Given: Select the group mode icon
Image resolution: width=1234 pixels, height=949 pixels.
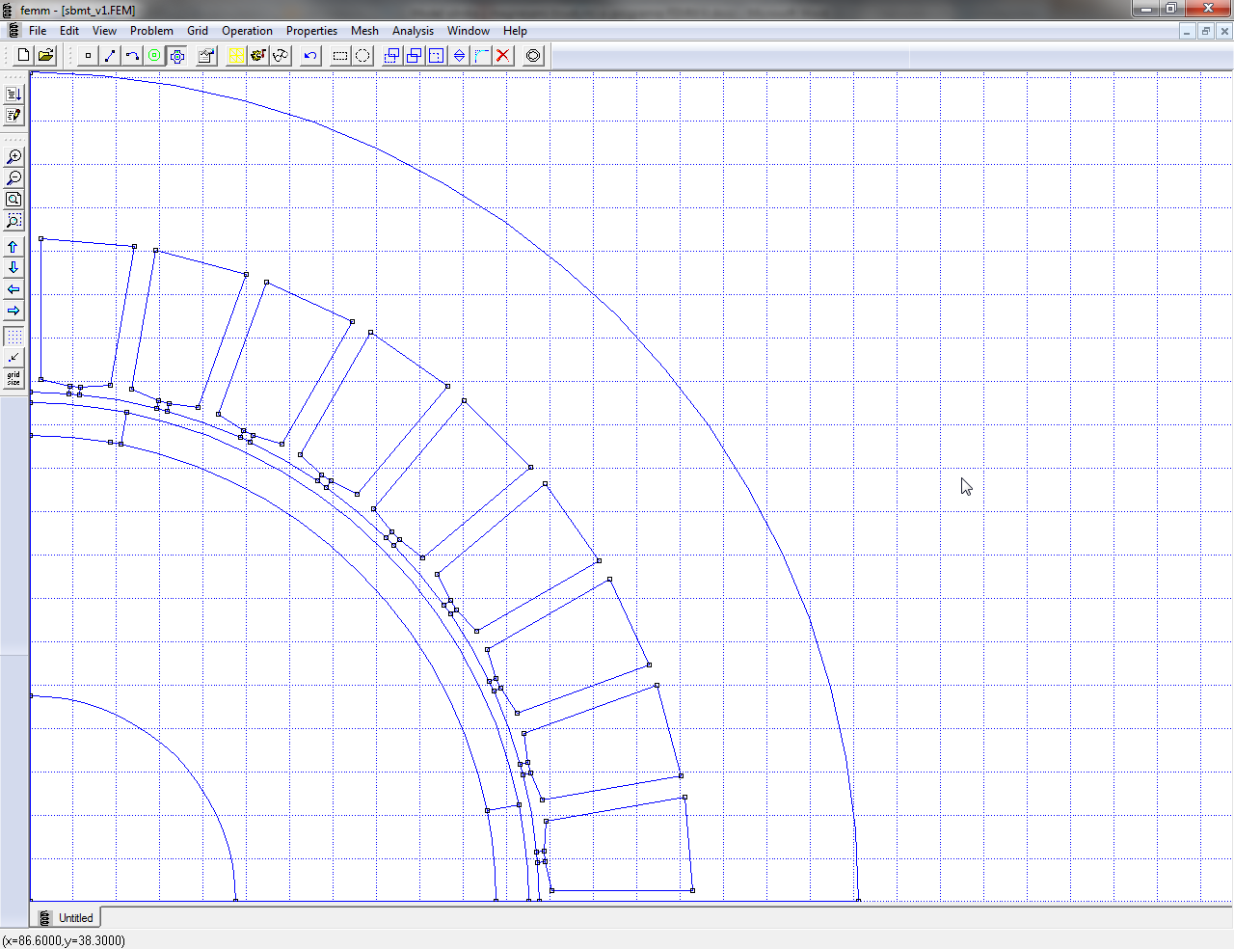Looking at the screenshot, I should point(177,55).
